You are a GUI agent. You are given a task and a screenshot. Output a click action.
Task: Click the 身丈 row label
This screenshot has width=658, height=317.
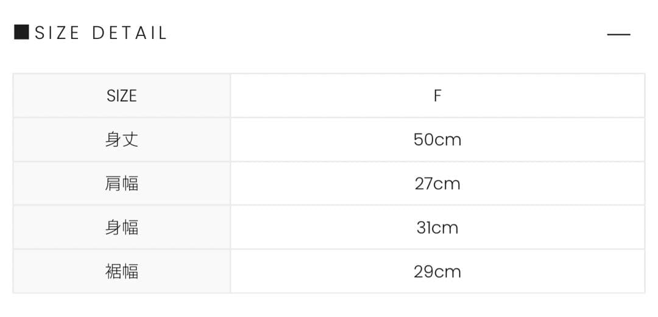click(122, 140)
